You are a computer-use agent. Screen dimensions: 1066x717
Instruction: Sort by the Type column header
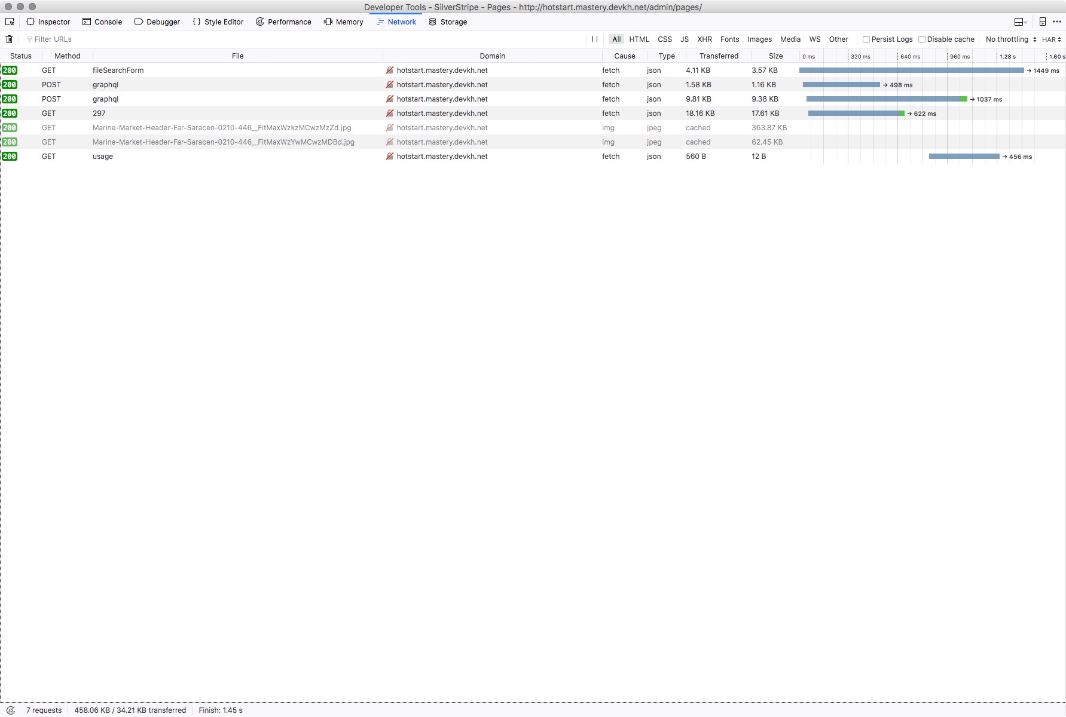(x=667, y=56)
